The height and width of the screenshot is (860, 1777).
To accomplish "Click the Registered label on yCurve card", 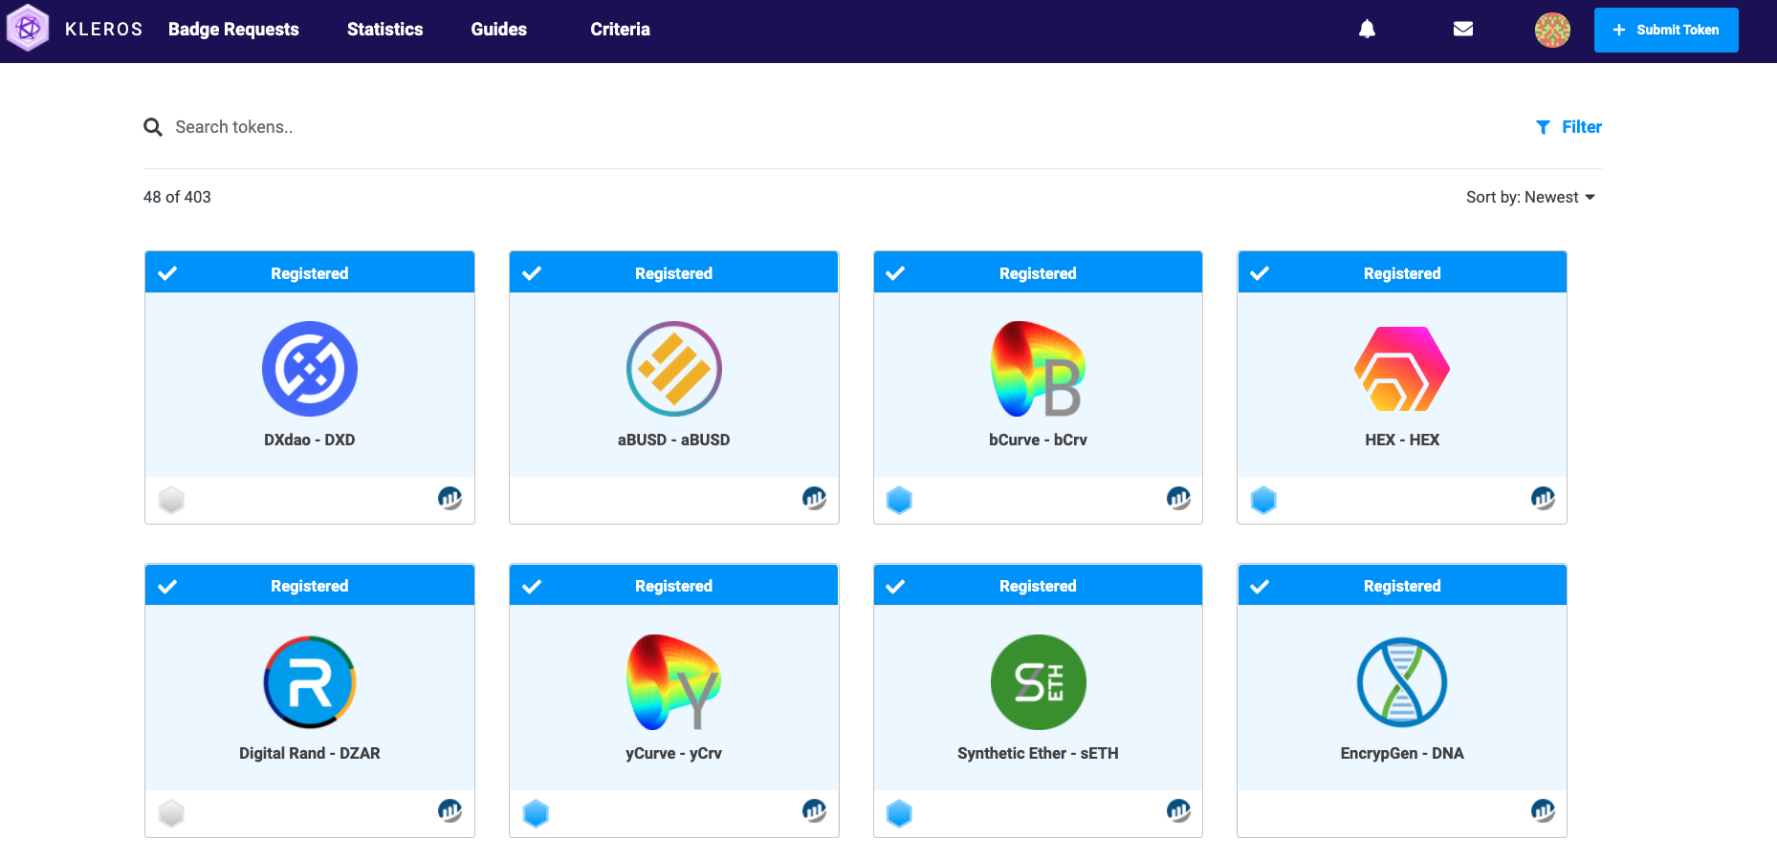I will point(674,586).
